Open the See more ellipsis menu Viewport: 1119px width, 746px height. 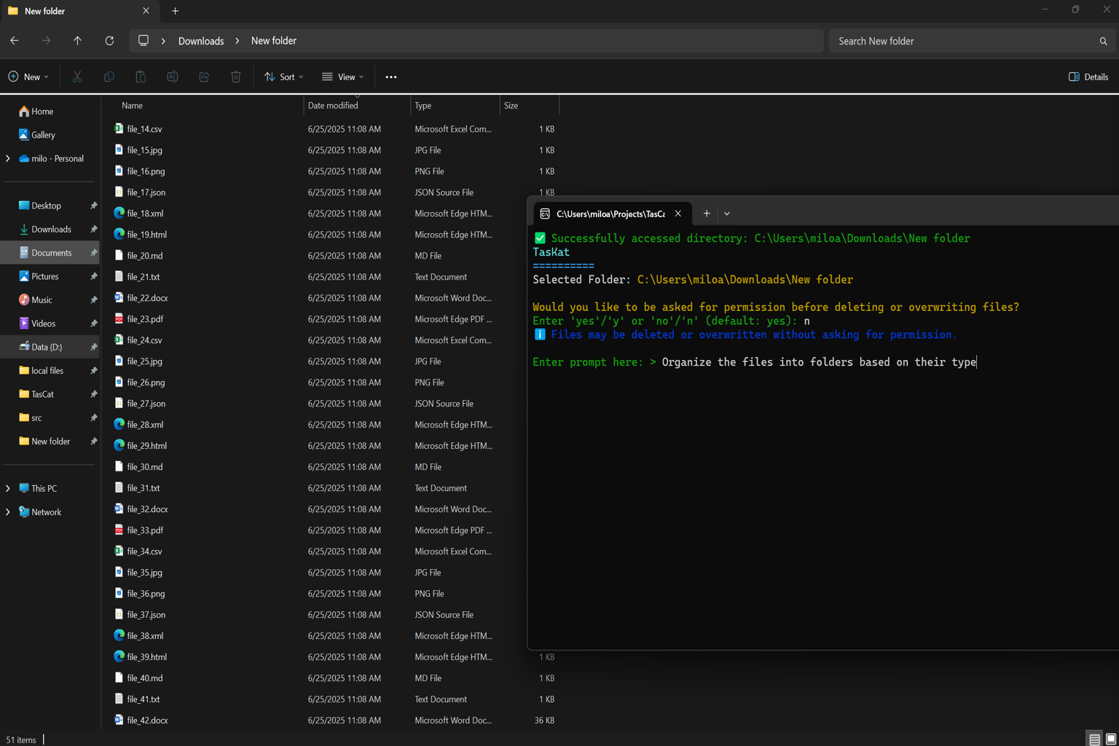(x=391, y=76)
